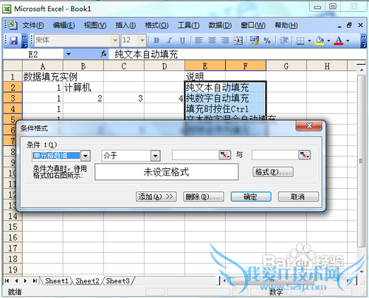Open 视图(V) menu
369x298 pixels.
pos(95,25)
